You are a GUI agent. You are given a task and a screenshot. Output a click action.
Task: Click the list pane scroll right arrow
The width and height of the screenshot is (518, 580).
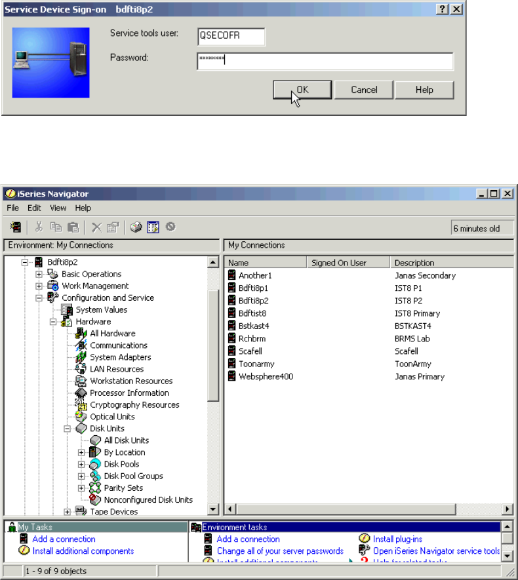[508, 509]
